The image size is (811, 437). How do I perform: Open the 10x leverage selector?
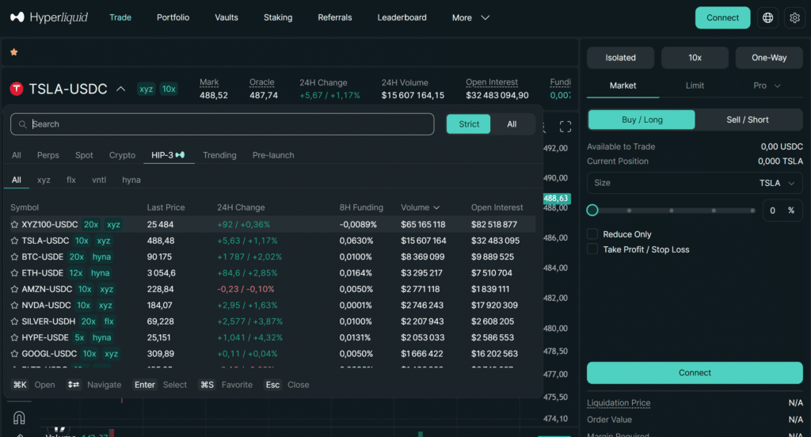click(695, 58)
